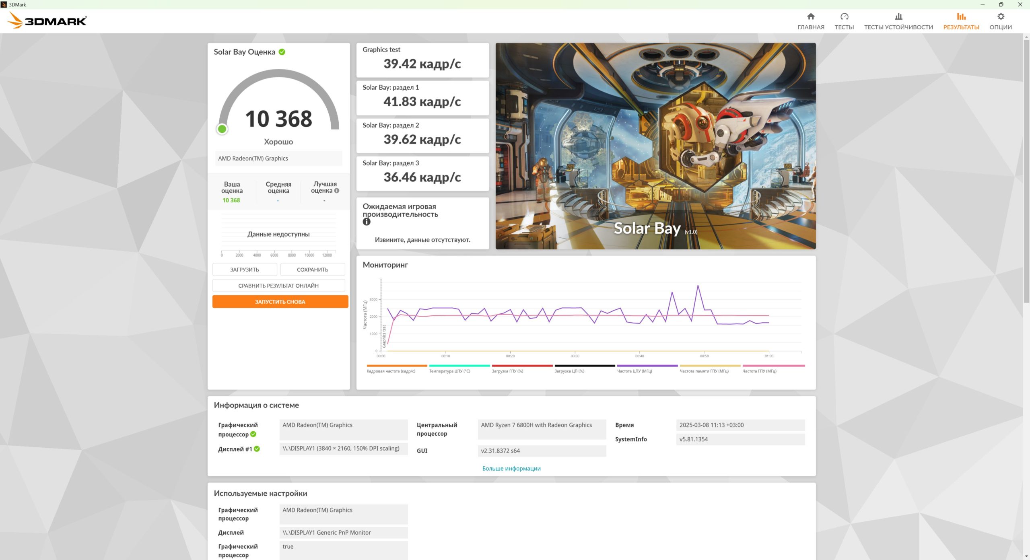Click the monitoring chart purple peak
Screen dimensions: 1030x560
[x=698, y=286]
